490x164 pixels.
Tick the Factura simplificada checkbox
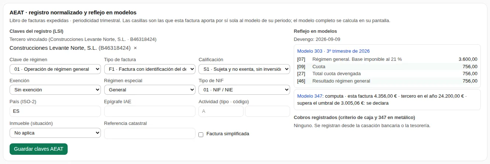(x=201, y=135)
